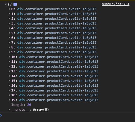Select the div element text in row 15

pyautogui.click(x=59, y=81)
